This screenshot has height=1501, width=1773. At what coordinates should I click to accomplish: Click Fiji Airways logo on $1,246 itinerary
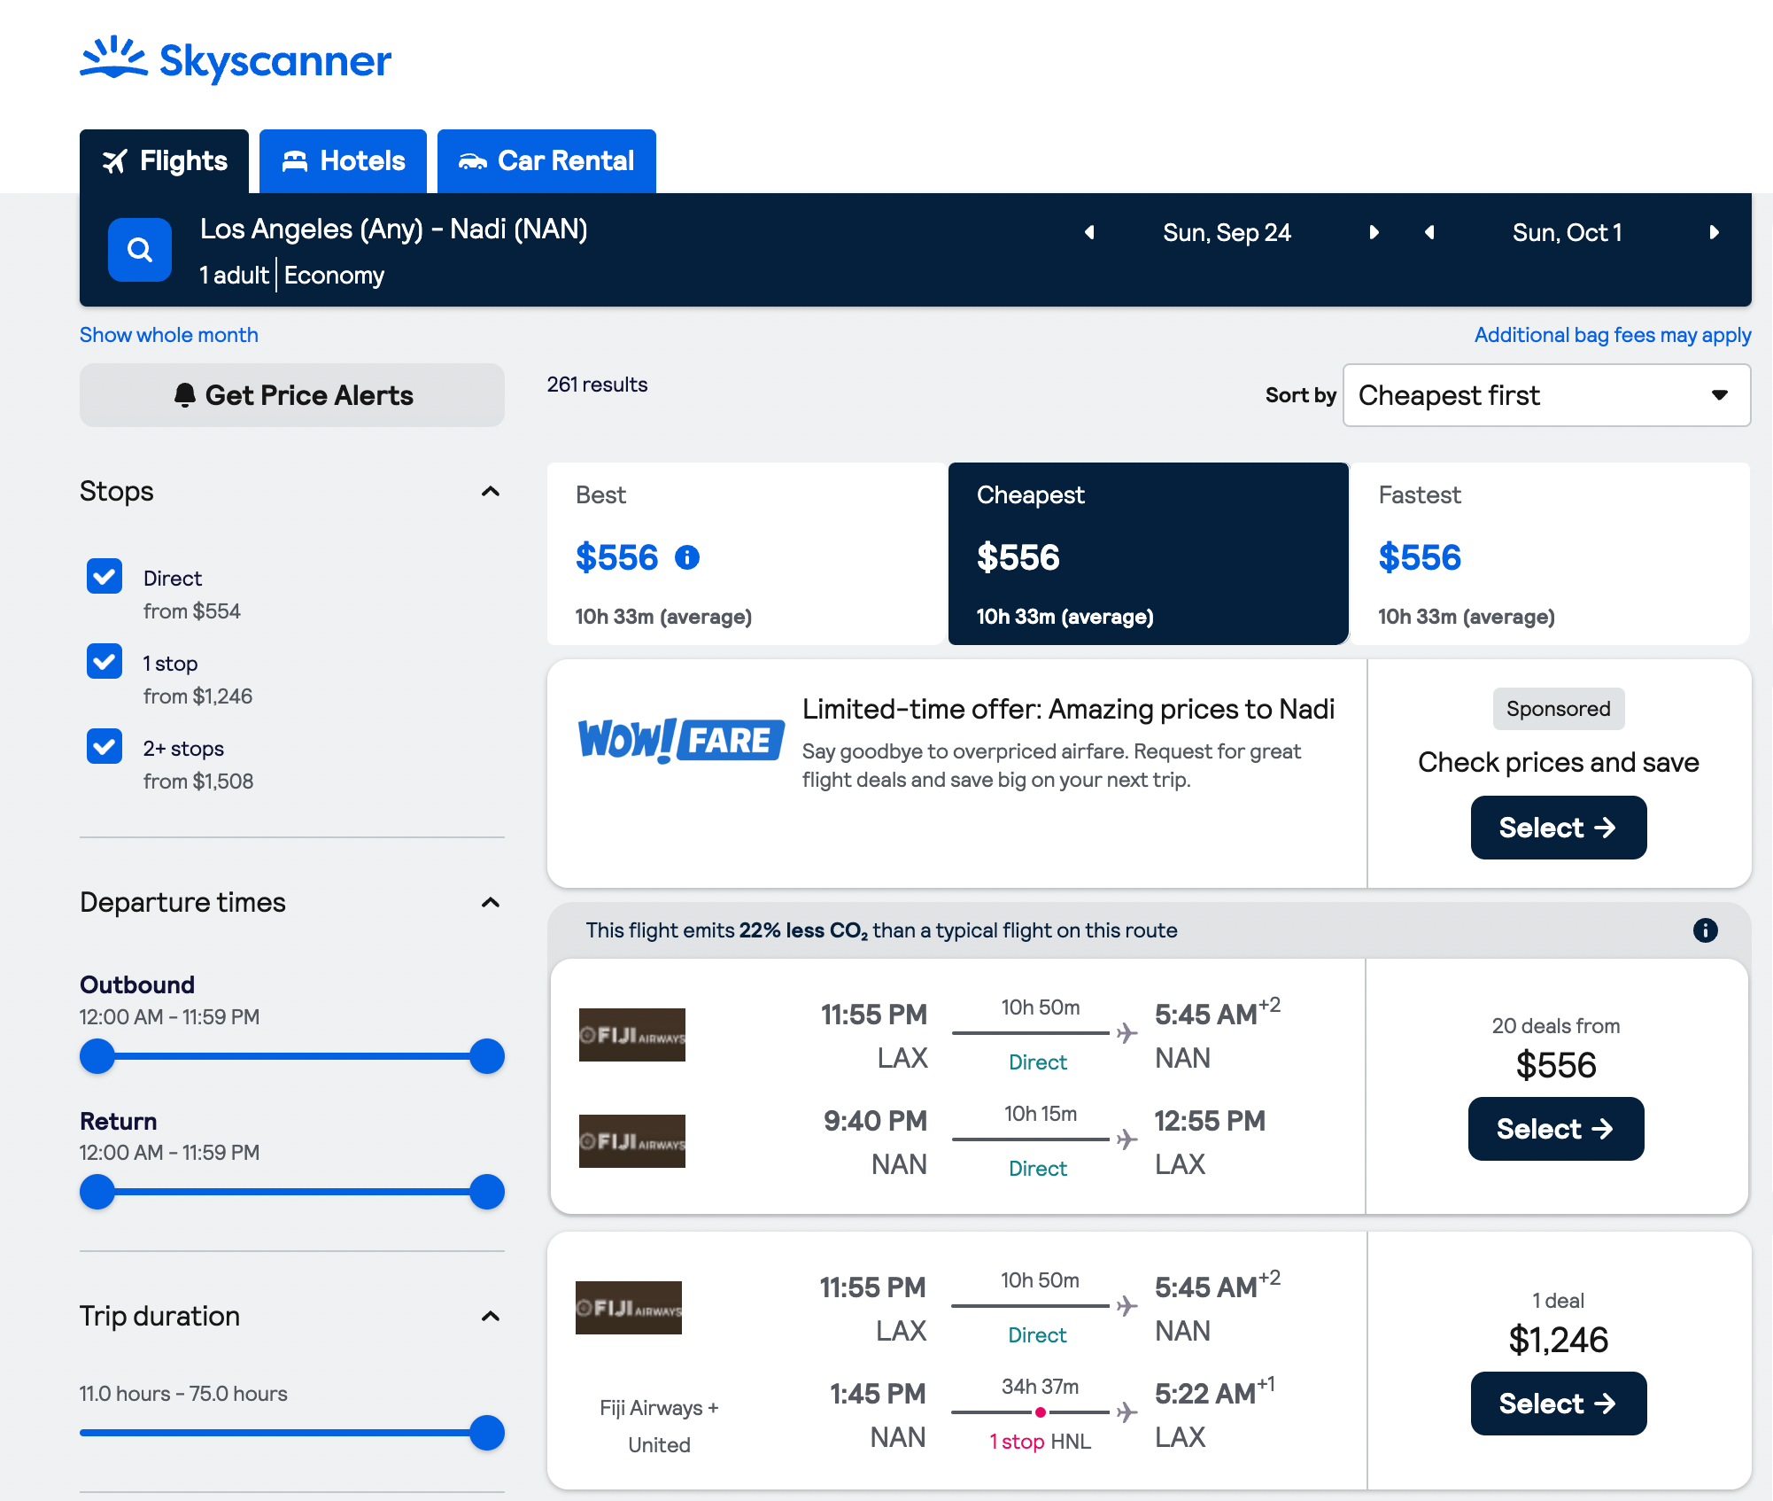pos(629,1308)
